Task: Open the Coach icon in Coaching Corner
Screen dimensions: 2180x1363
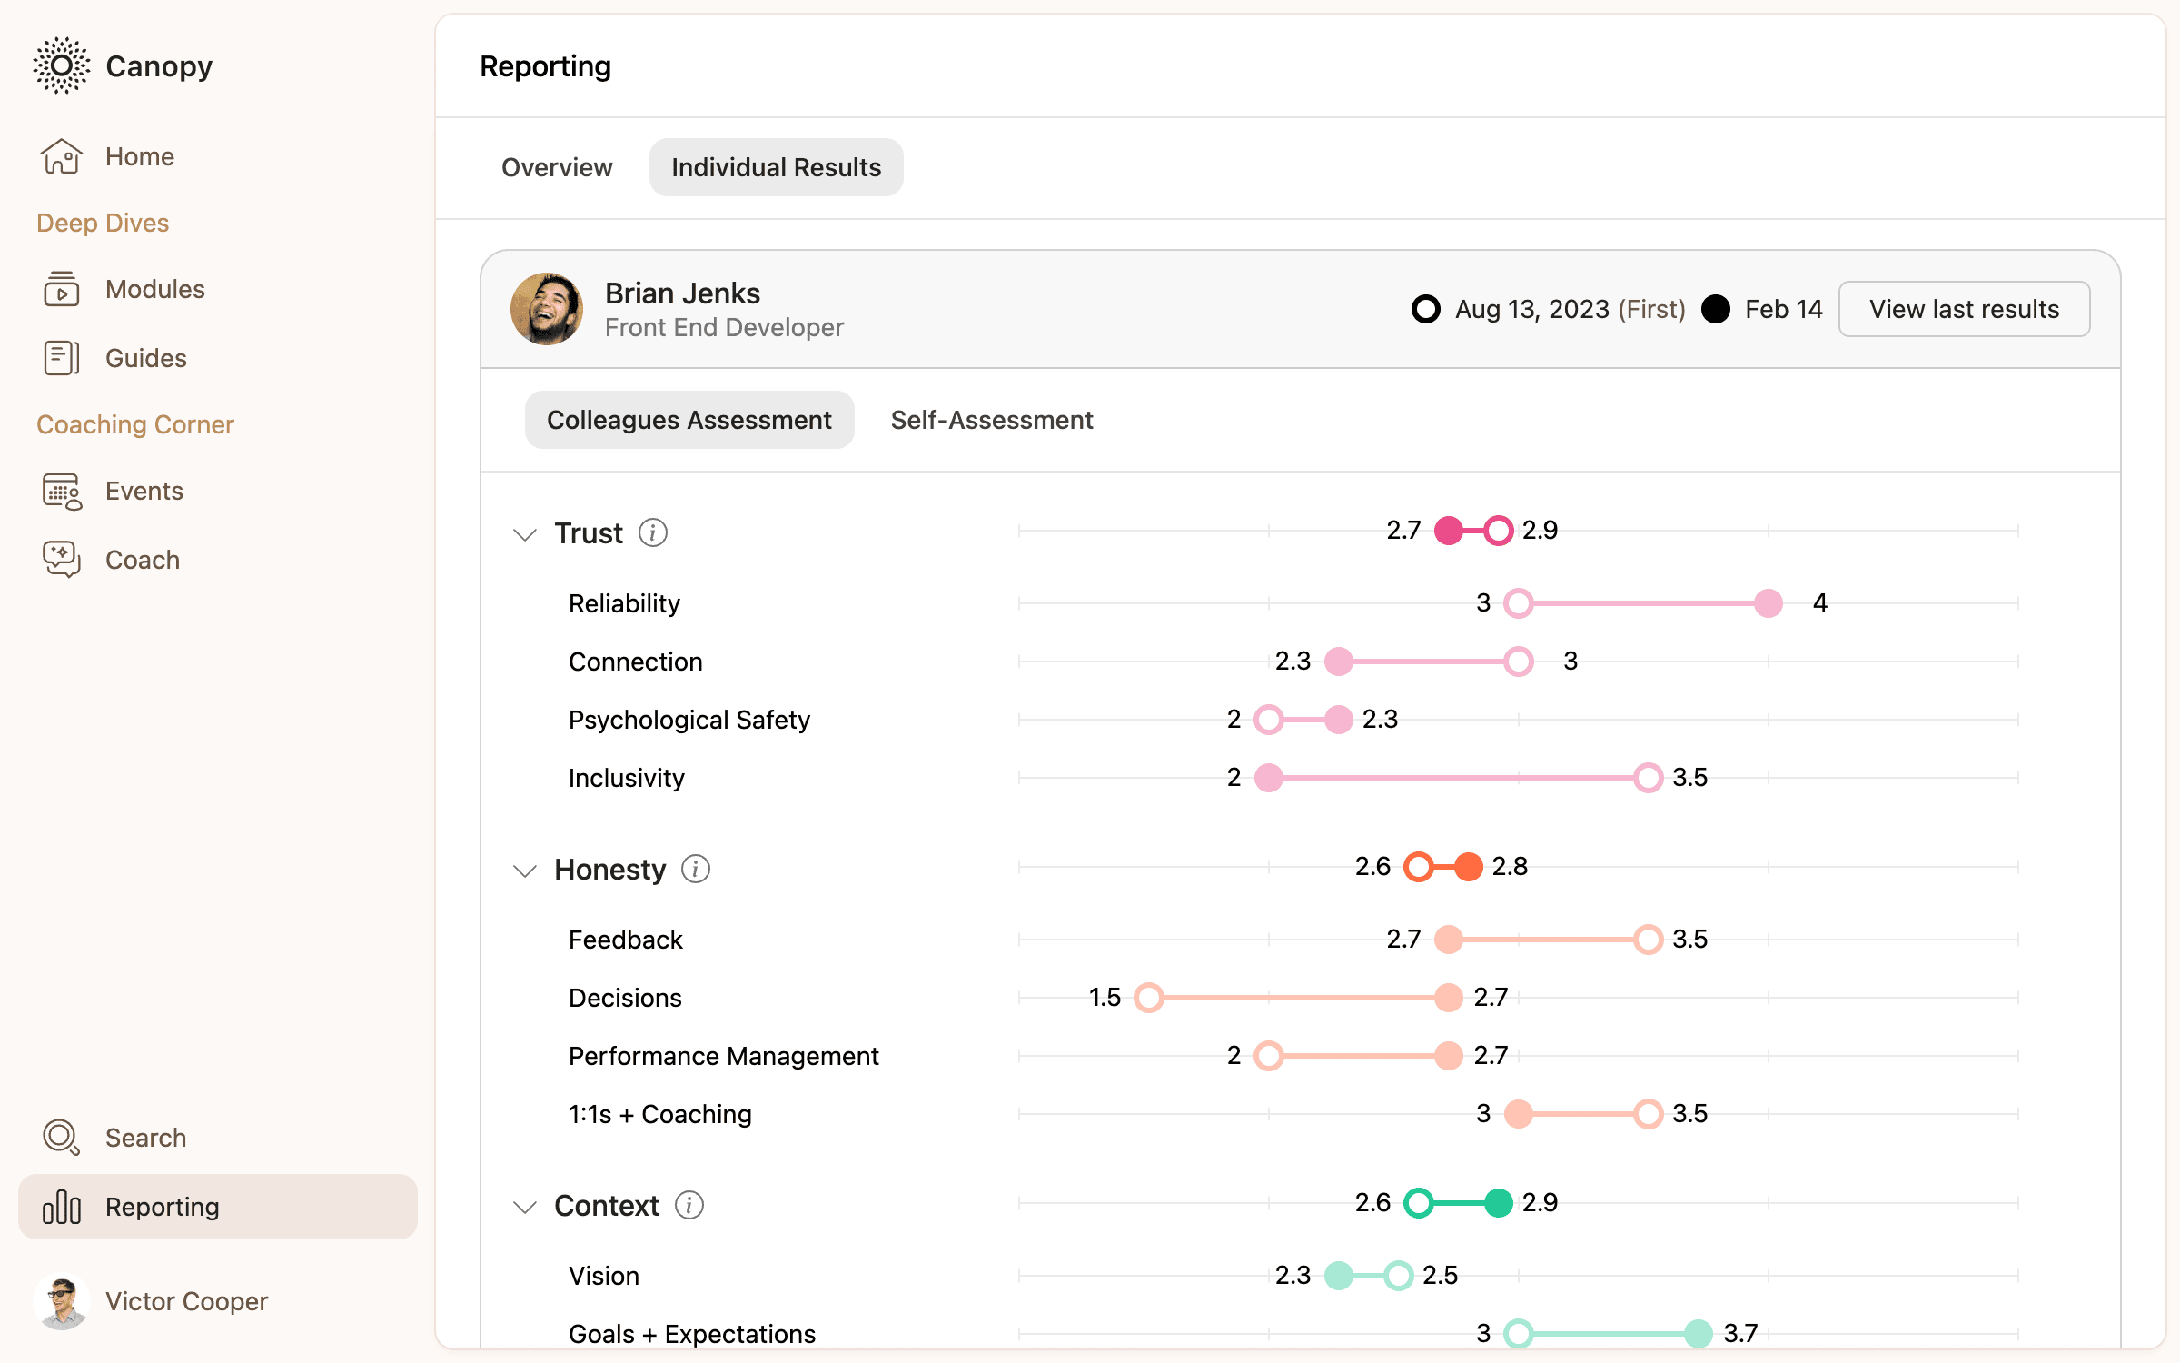Action: point(61,559)
